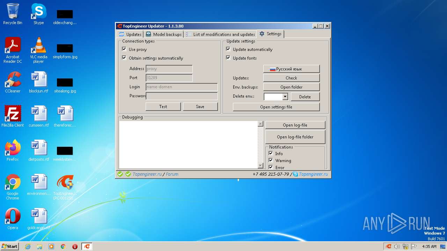The image size is (447, 251).
Task: Click the Open log-file folder button
Action: click(295, 137)
